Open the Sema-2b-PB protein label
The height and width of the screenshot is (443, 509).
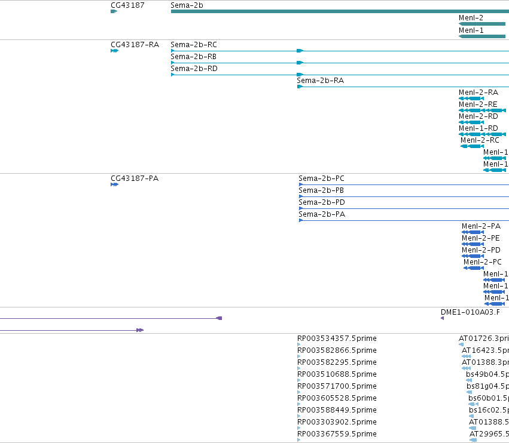point(321,190)
